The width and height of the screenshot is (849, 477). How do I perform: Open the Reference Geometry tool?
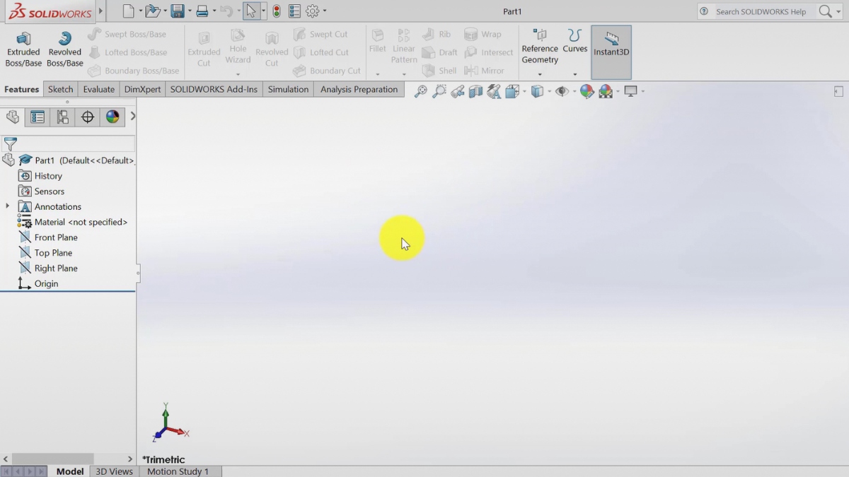click(x=540, y=46)
